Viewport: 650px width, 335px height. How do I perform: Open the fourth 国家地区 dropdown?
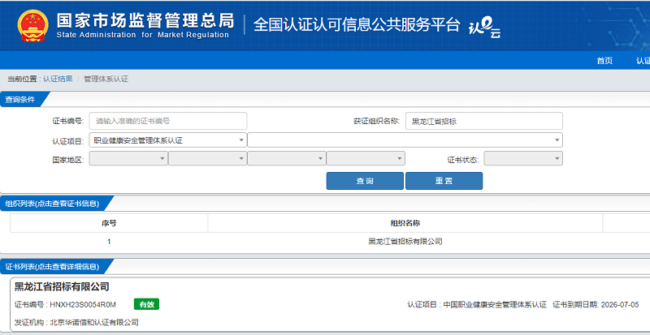365,159
